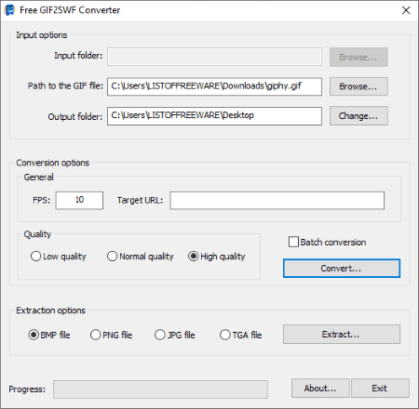This screenshot has width=419, height=409.
Task: Click the window title 'Free GIF2SWF Converter'
Action: [70, 10]
